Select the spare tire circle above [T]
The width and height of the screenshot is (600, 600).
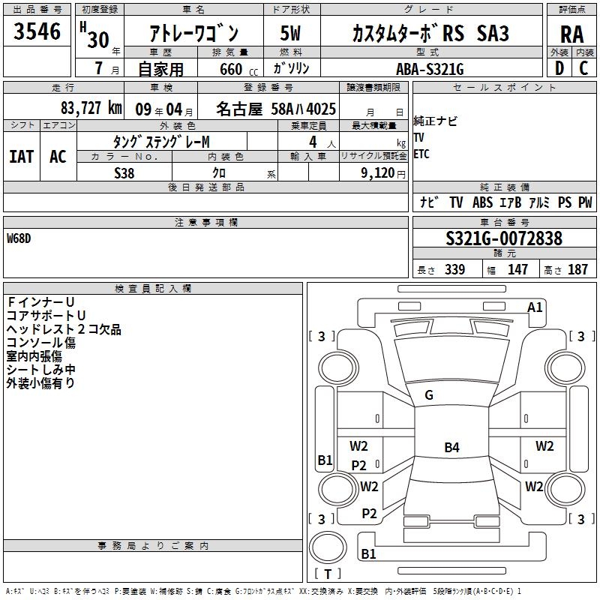(x=328, y=547)
